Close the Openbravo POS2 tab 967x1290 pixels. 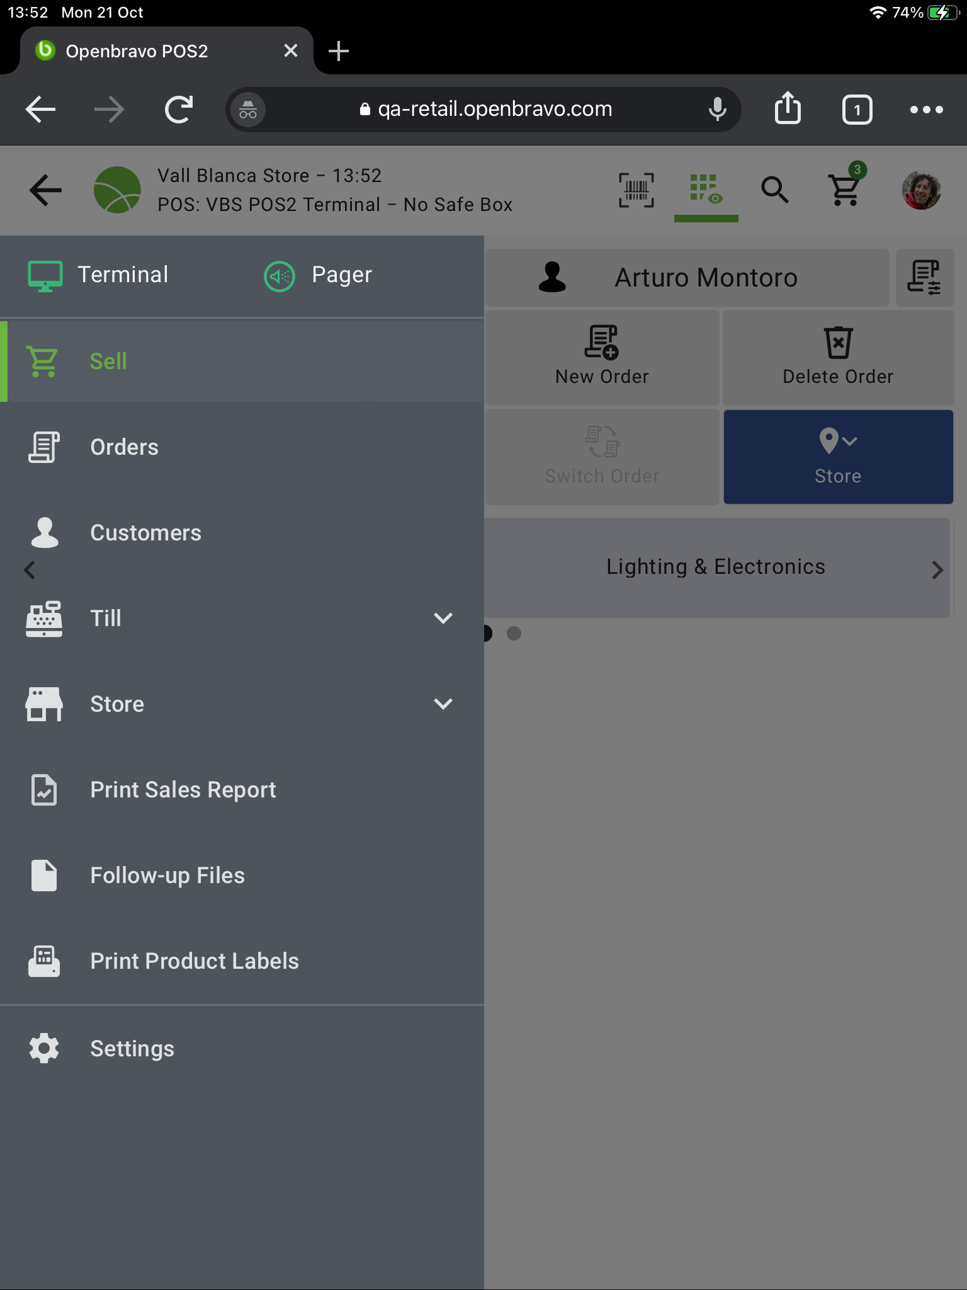pos(290,50)
